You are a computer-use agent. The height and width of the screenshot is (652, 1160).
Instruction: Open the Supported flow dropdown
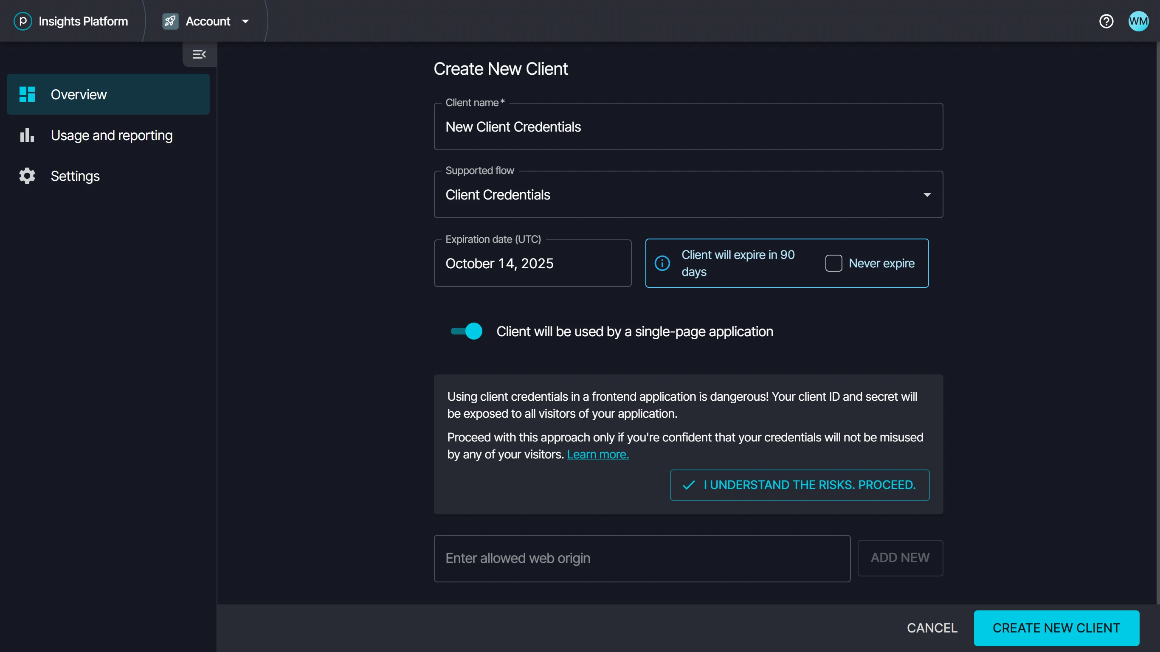coord(927,194)
